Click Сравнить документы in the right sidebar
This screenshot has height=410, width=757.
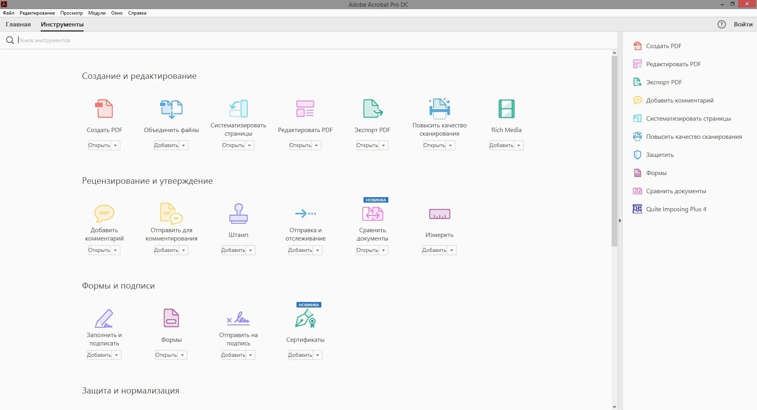click(x=676, y=191)
